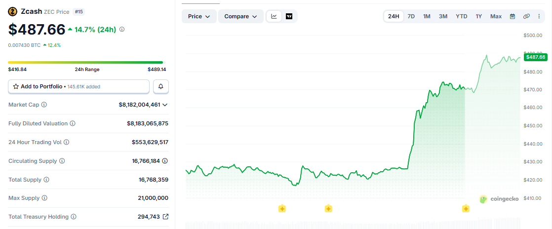Screen dimensions: 552x229
Task: Open the price change info icon
Action: pyautogui.click(x=122, y=30)
